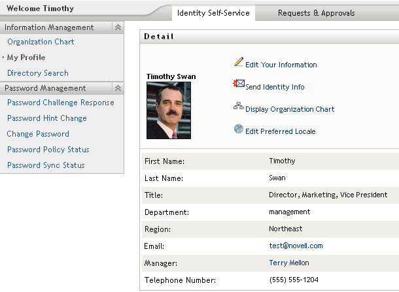Open the Organization Chart page

point(41,42)
